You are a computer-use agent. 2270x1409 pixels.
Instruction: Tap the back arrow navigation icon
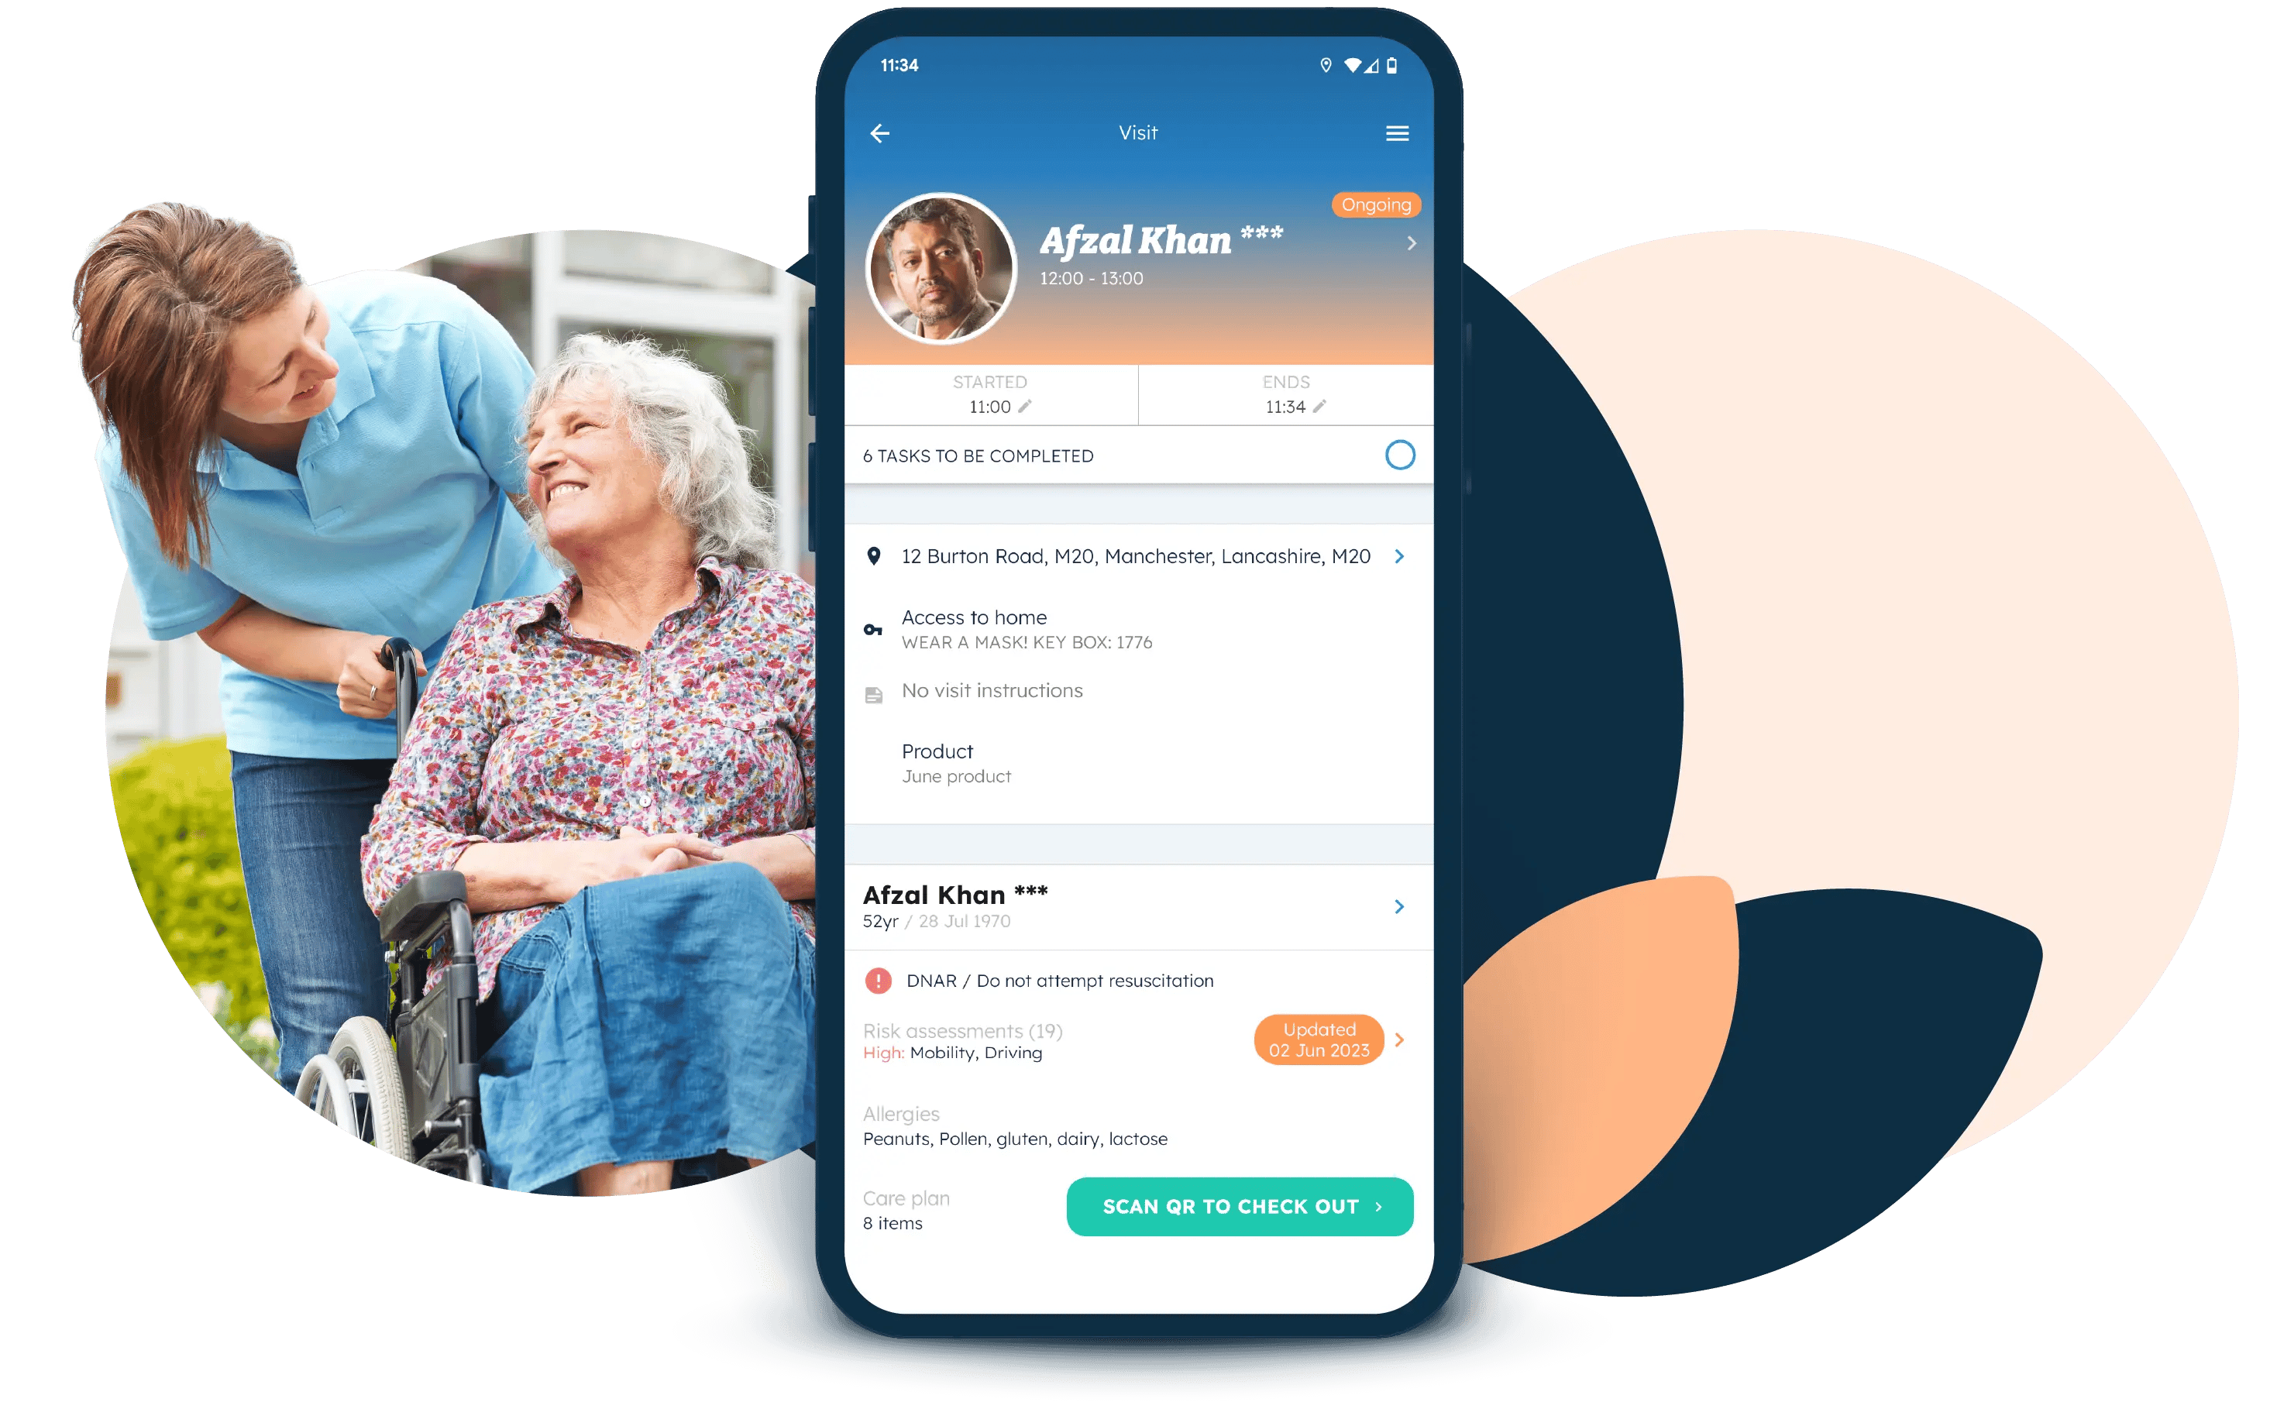coord(879,133)
